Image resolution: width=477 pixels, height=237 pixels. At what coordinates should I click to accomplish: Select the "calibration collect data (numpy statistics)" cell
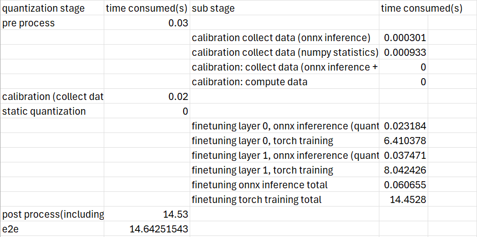(285, 53)
